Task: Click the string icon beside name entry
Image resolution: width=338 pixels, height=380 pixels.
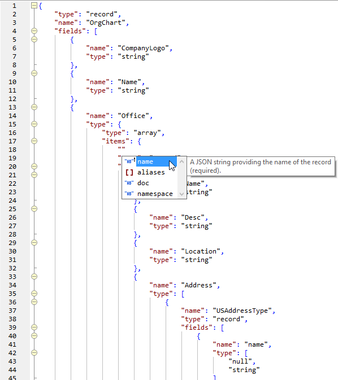Action: pos(129,161)
